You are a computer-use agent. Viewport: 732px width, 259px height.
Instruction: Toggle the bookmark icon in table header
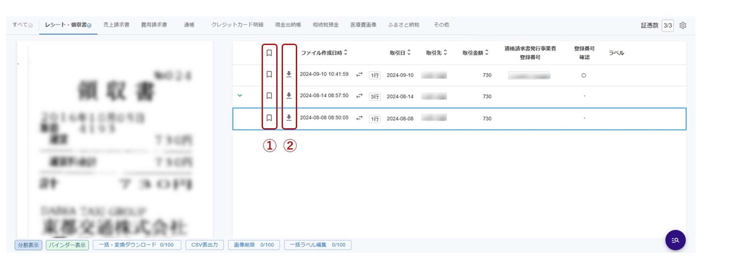[x=269, y=53]
